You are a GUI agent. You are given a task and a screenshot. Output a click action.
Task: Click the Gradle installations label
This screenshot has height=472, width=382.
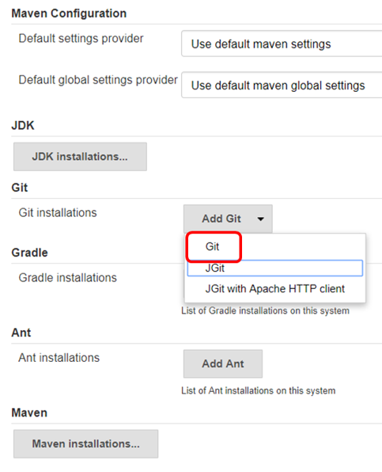pos(68,277)
